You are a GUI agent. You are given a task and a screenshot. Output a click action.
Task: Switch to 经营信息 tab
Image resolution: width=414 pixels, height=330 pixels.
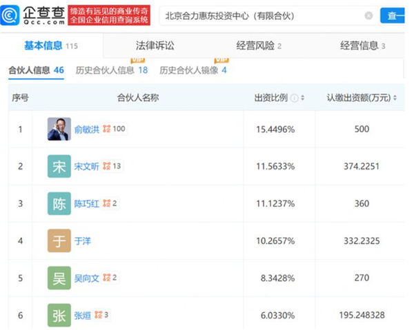click(x=362, y=45)
